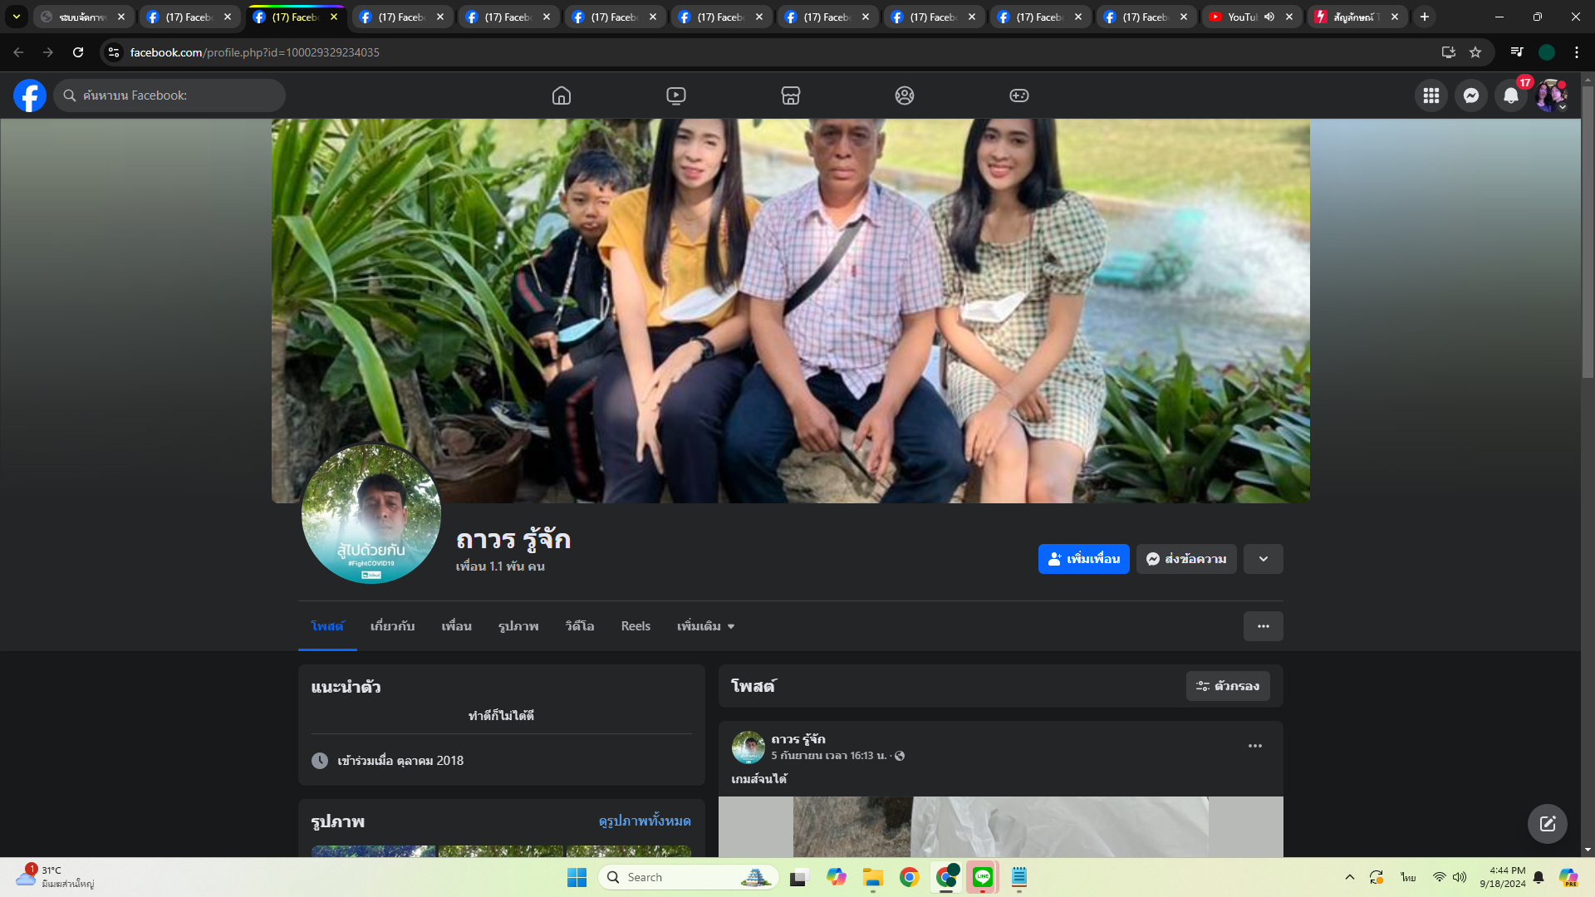This screenshot has height=897, width=1595.
Task: Select the วิดีโอ profile tab
Action: coord(580,626)
